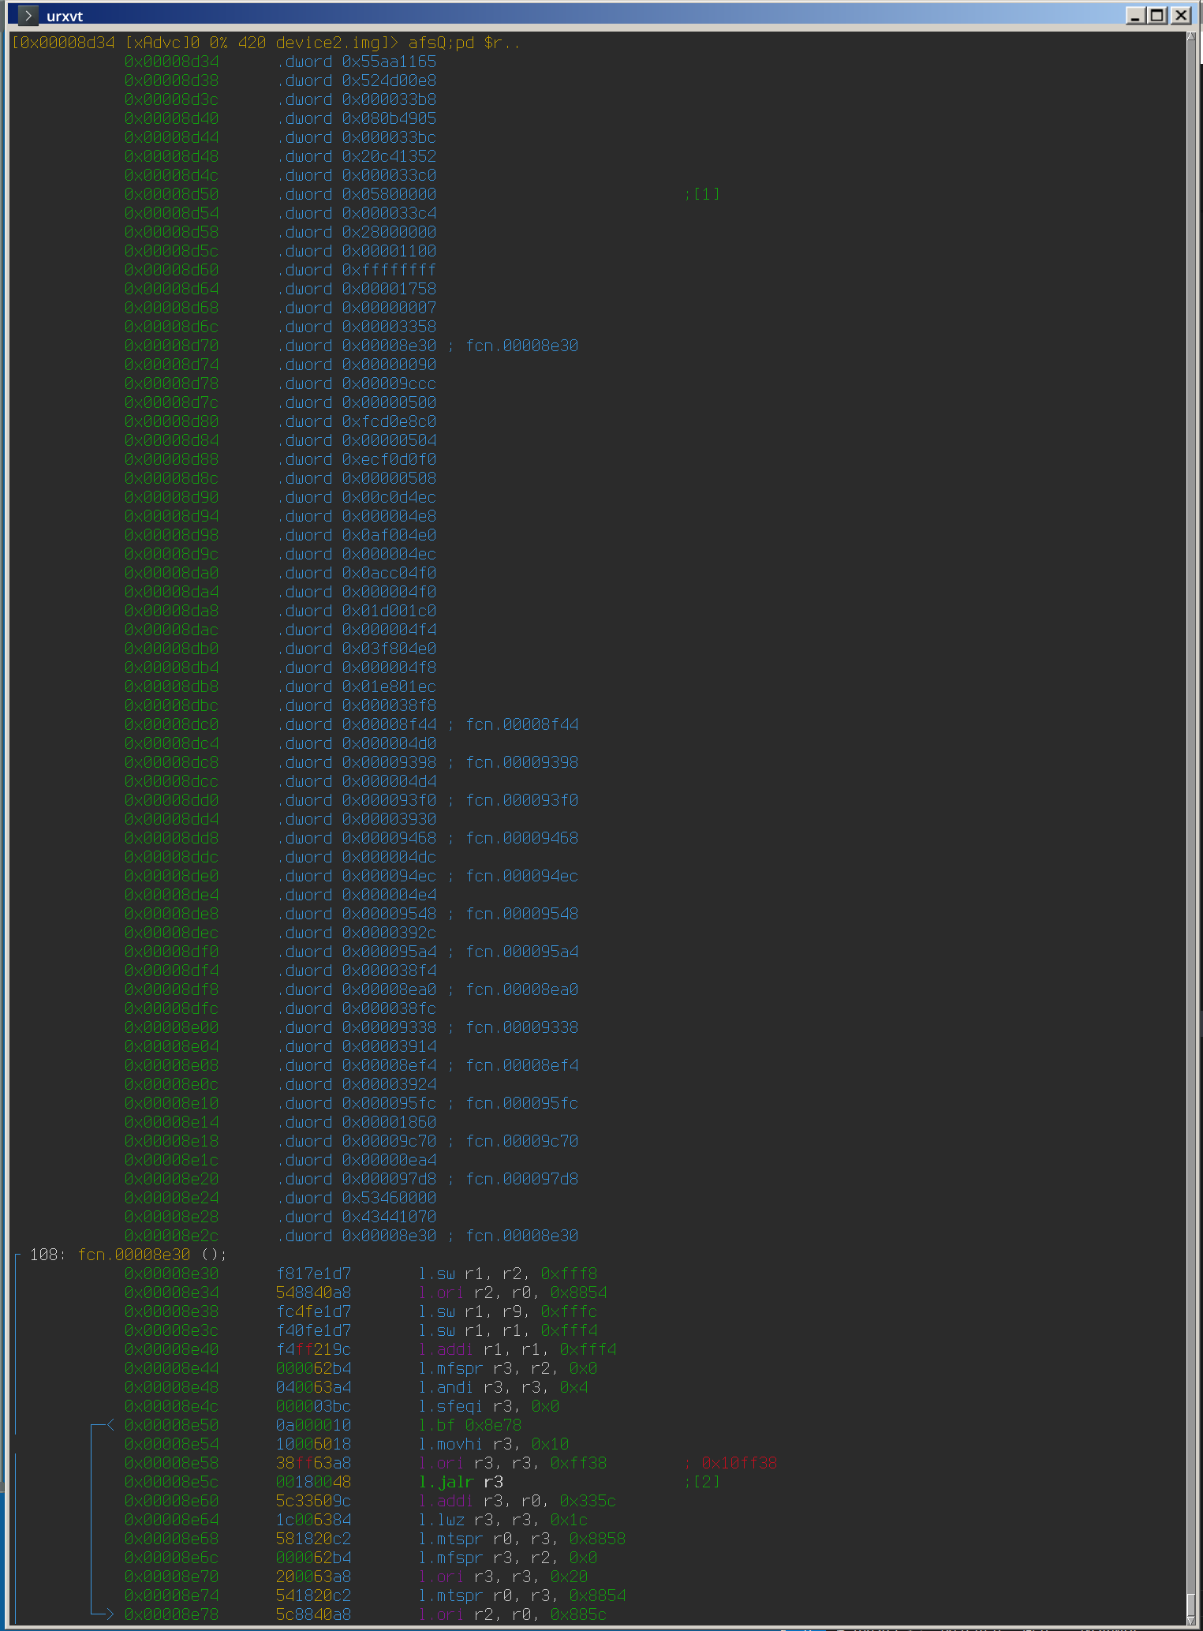This screenshot has width=1203, height=1631.
Task: Select the value "0x53460000"
Action: coord(389,1198)
